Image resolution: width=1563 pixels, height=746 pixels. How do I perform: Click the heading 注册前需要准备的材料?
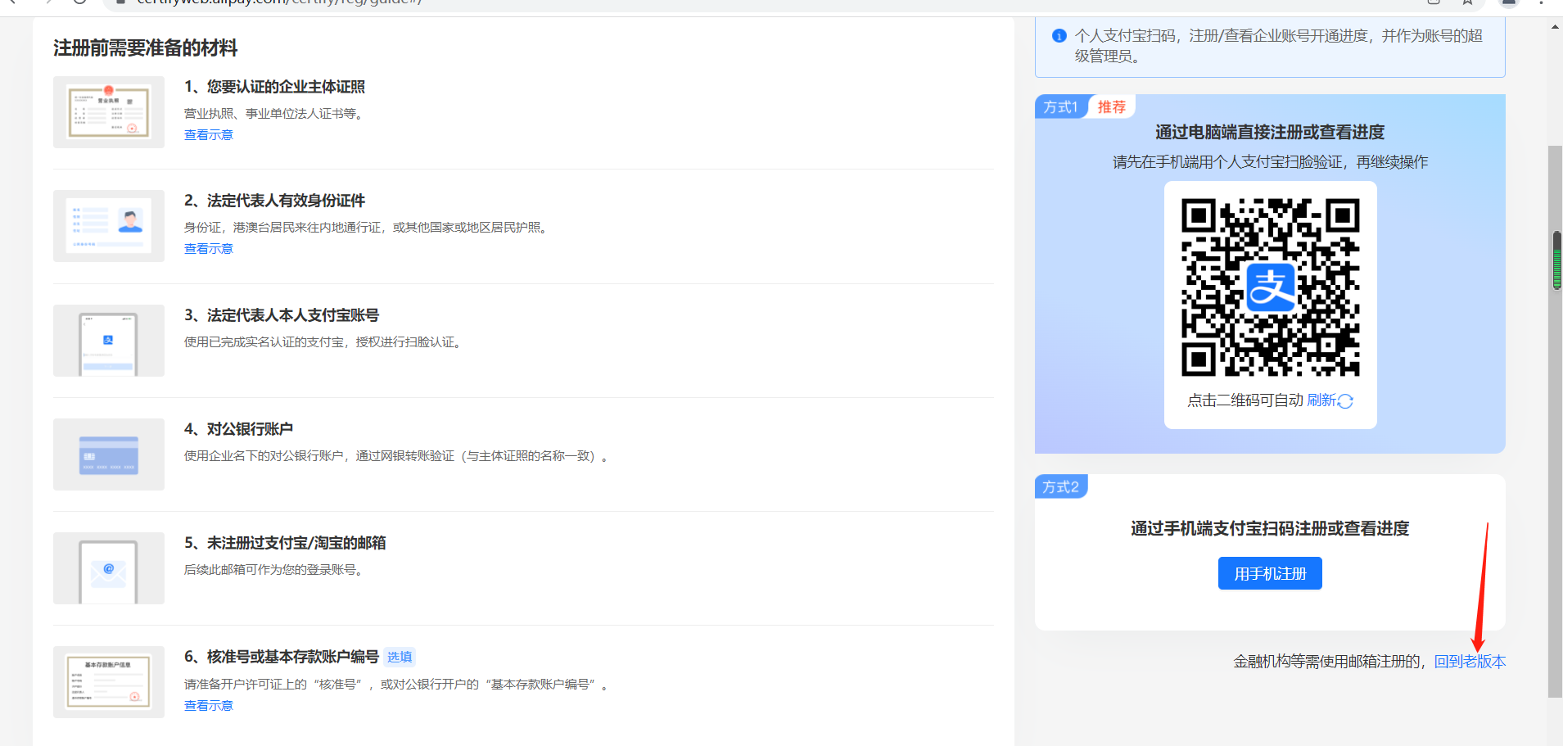146,48
